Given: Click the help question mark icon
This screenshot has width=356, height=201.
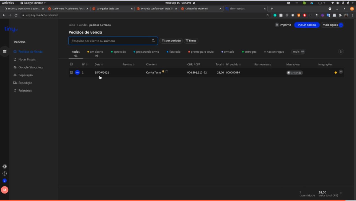Looking at the screenshot, I should pos(4,174).
